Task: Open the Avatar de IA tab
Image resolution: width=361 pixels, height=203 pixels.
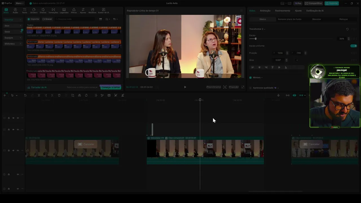Action: coord(104,11)
